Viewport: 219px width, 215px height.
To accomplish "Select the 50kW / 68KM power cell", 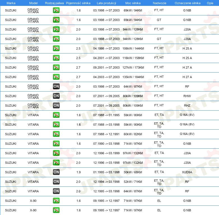I will pos(133,172).
